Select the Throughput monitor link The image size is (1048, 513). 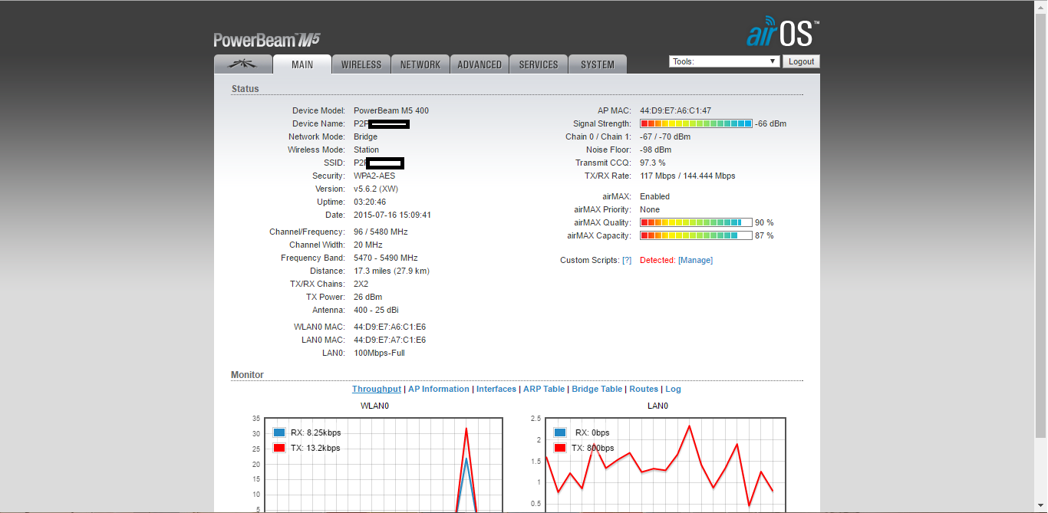click(377, 389)
